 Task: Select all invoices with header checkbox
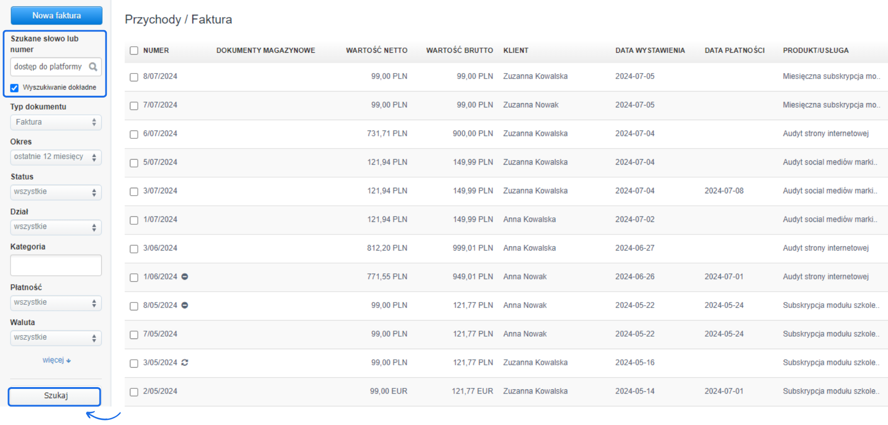pyautogui.click(x=134, y=50)
